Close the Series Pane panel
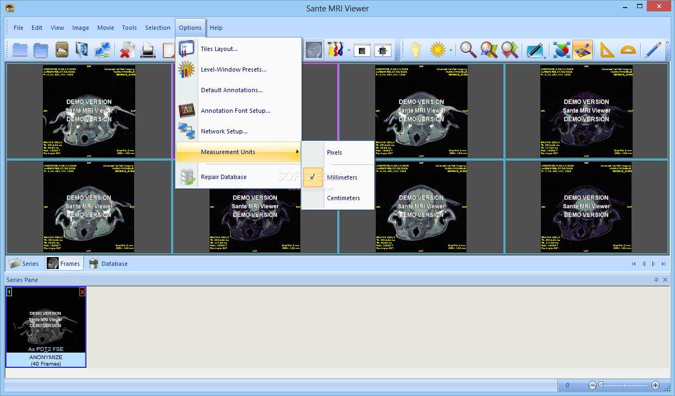The height and width of the screenshot is (396, 675). click(x=665, y=280)
